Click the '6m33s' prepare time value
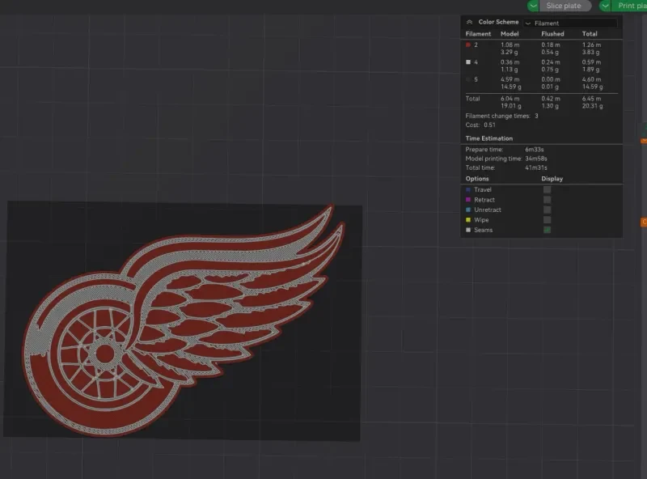Image resolution: width=647 pixels, height=479 pixels. tap(535, 150)
